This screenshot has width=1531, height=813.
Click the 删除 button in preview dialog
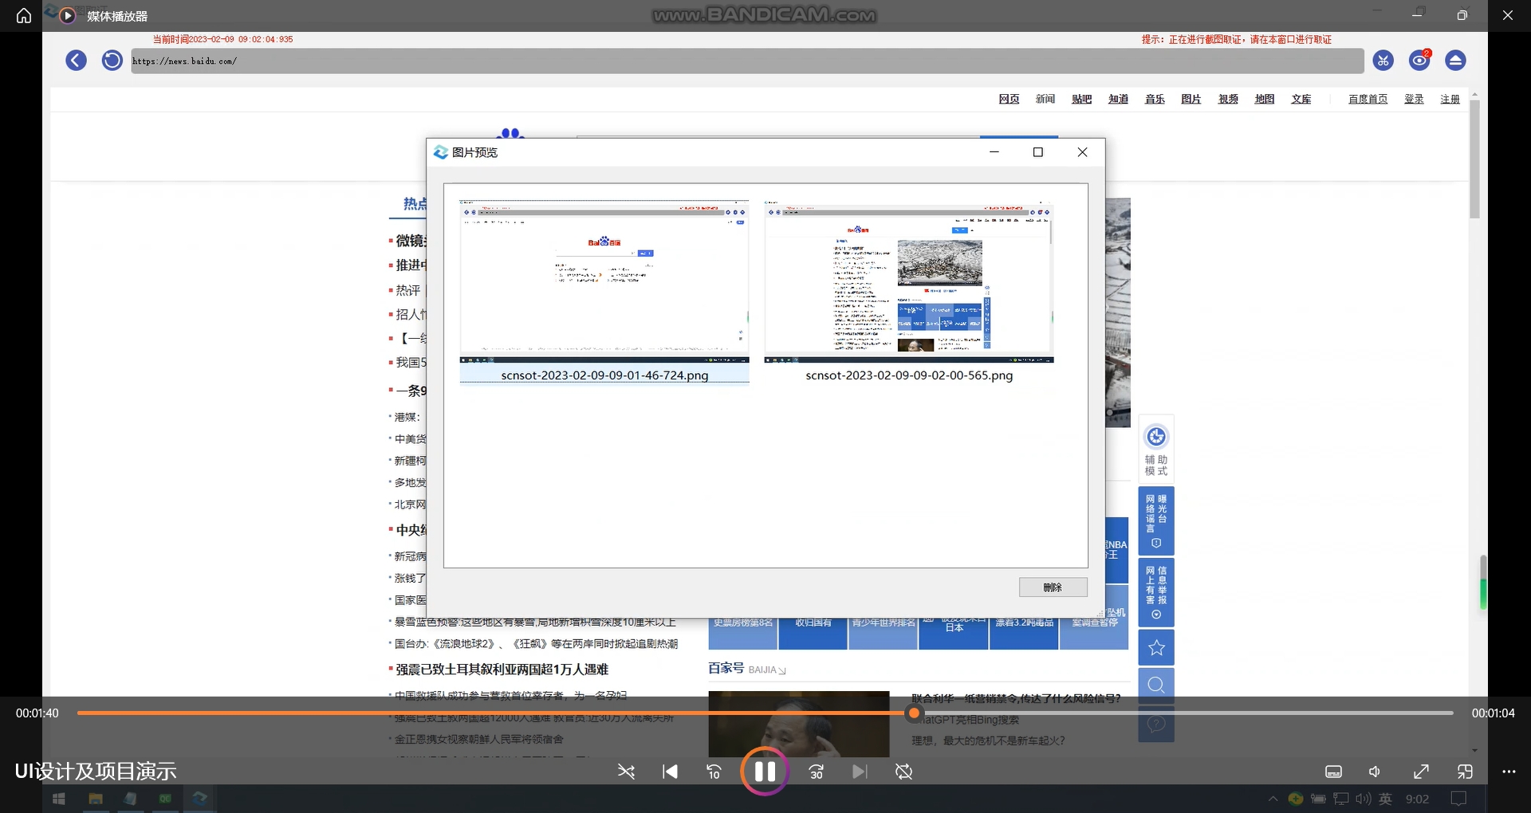pos(1053,587)
